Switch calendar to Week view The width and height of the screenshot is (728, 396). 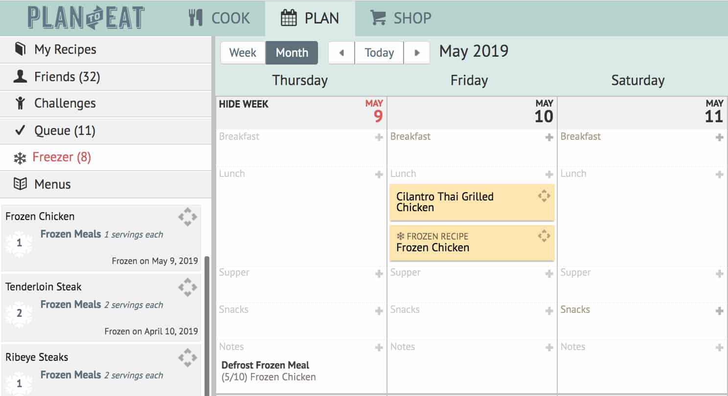(x=243, y=53)
